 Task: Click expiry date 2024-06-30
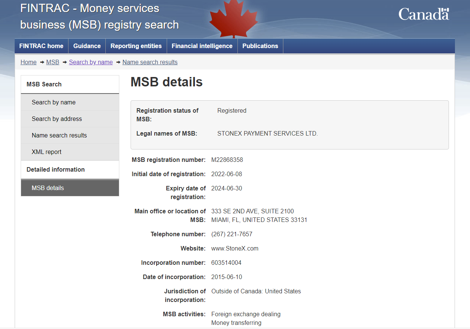(x=227, y=188)
